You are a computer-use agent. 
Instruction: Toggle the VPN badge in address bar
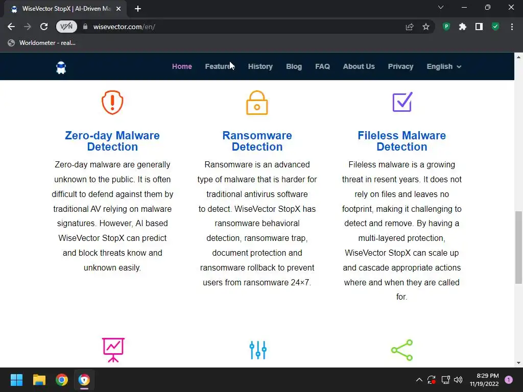coord(66,27)
